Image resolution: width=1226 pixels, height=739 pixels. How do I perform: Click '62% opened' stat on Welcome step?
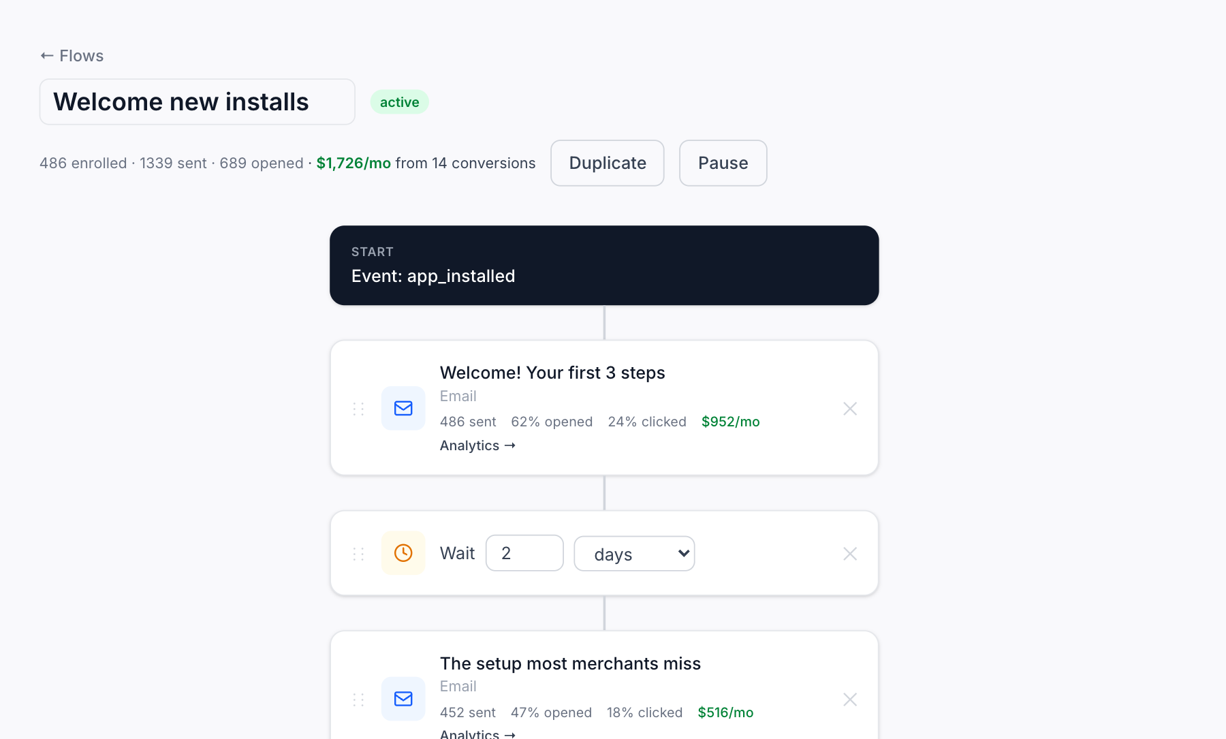pyautogui.click(x=552, y=422)
